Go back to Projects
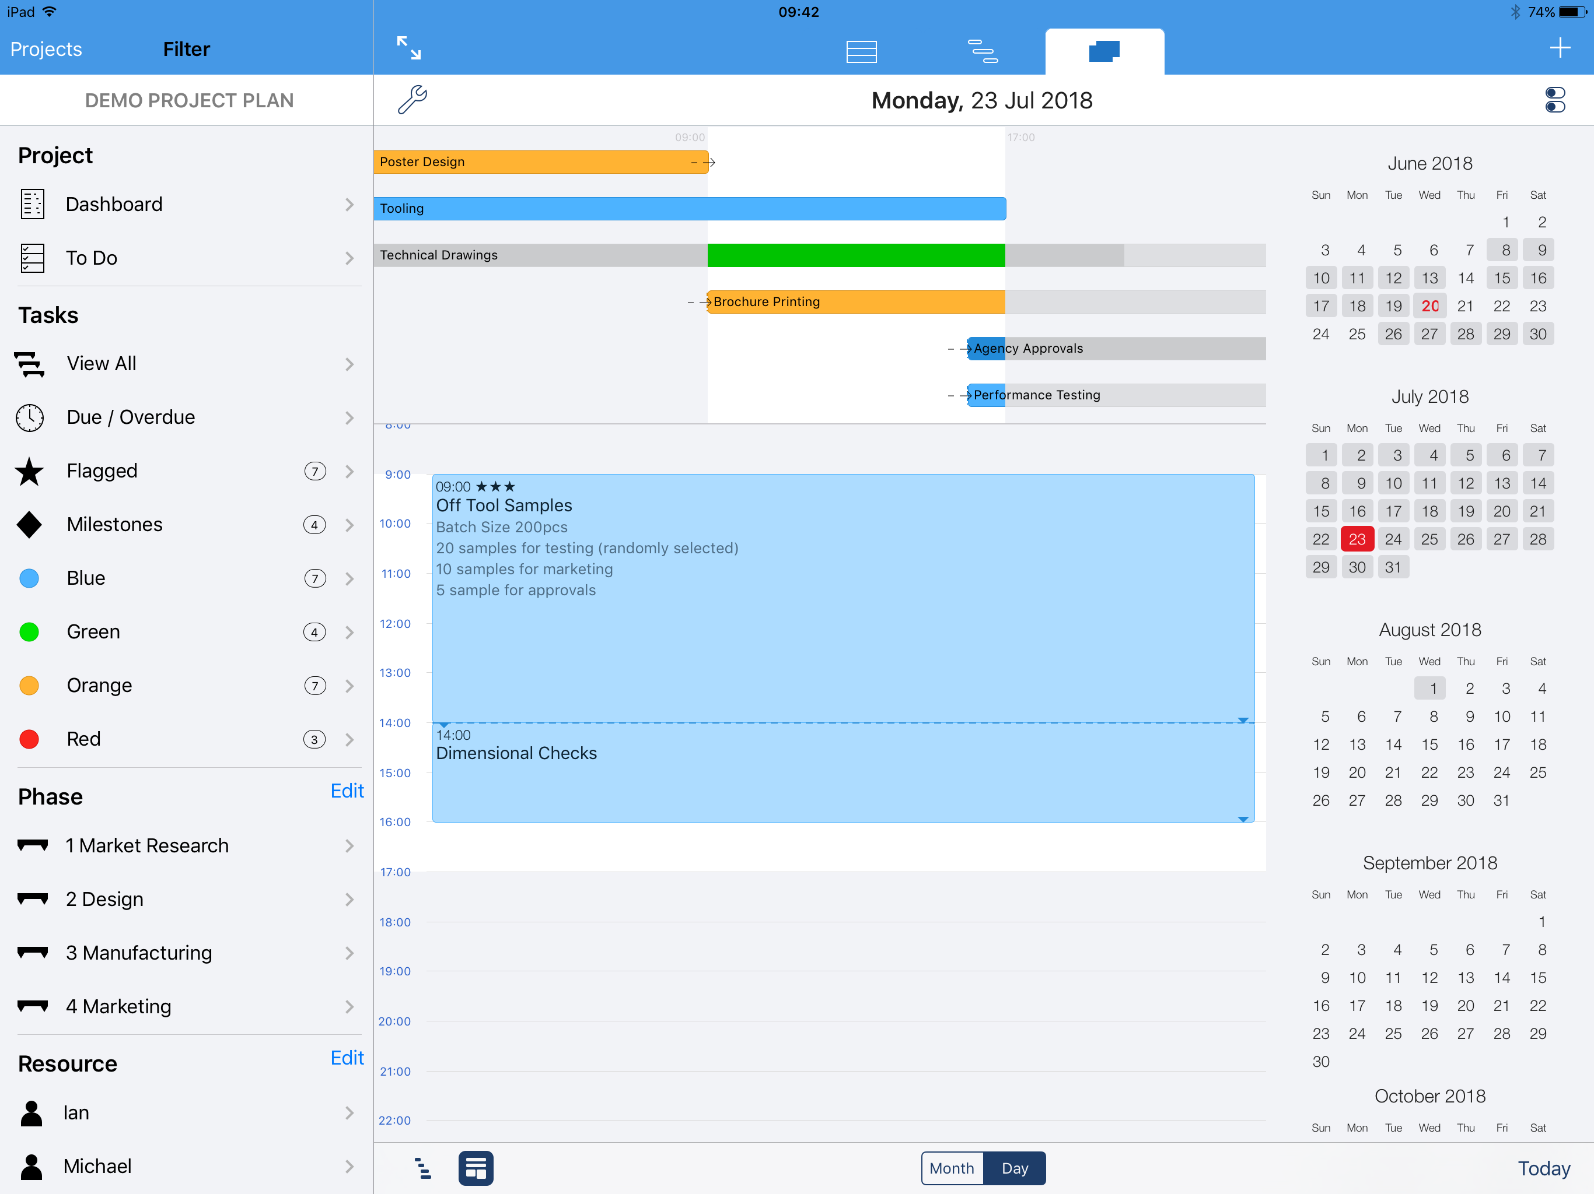 point(46,49)
